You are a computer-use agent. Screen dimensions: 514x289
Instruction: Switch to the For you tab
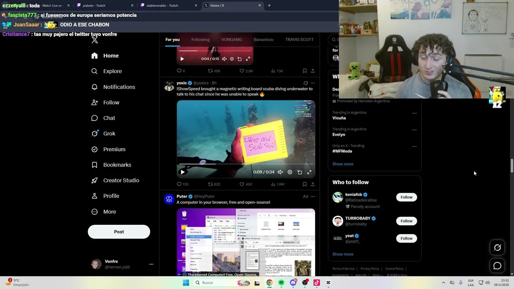point(172,39)
